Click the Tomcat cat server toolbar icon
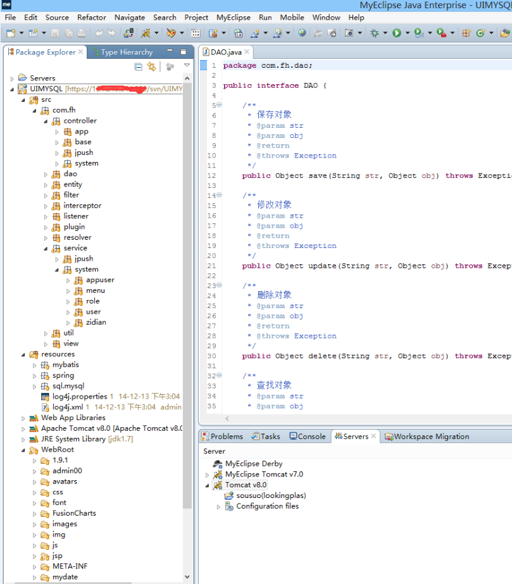 pyautogui.click(x=146, y=33)
